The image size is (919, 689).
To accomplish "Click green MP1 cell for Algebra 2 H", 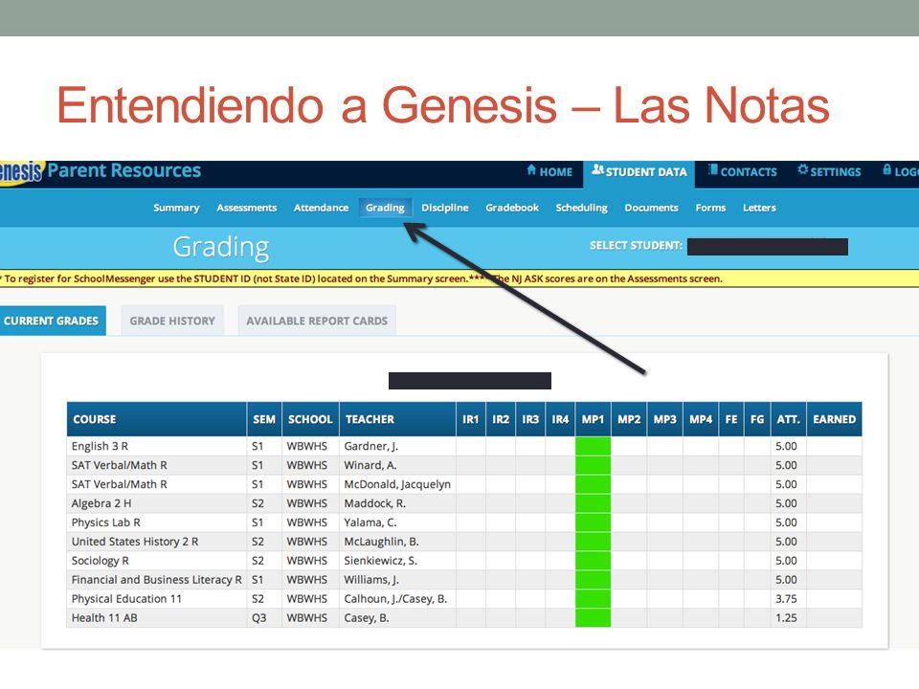I will (594, 503).
